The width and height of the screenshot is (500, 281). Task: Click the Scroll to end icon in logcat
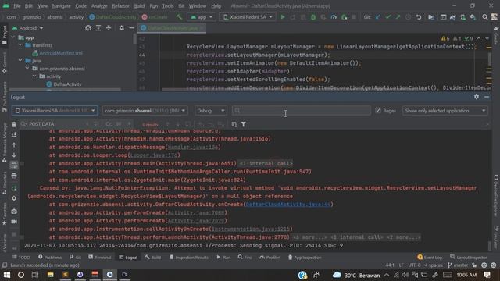click(14, 134)
